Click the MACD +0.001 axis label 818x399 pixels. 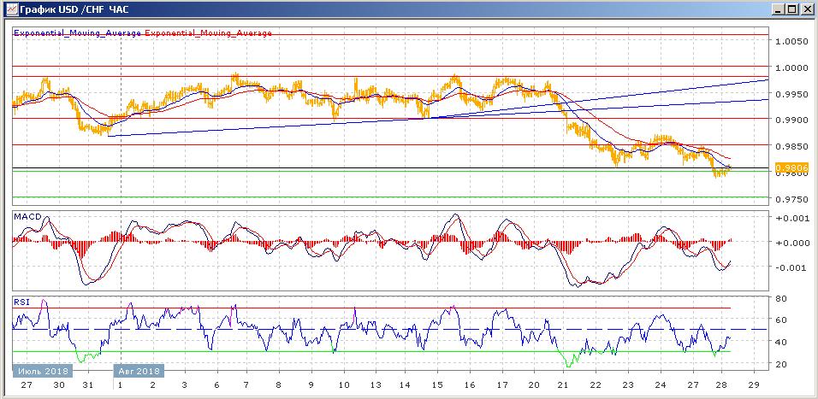tap(791, 218)
